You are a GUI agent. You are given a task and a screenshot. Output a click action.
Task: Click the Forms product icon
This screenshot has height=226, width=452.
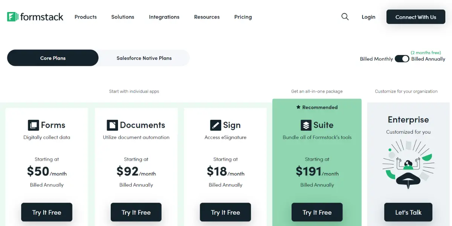pos(33,125)
